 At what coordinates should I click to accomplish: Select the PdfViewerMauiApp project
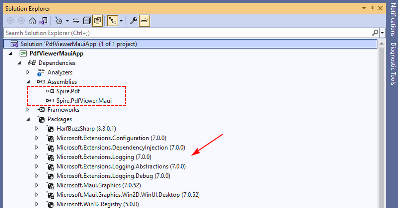tap(56, 54)
